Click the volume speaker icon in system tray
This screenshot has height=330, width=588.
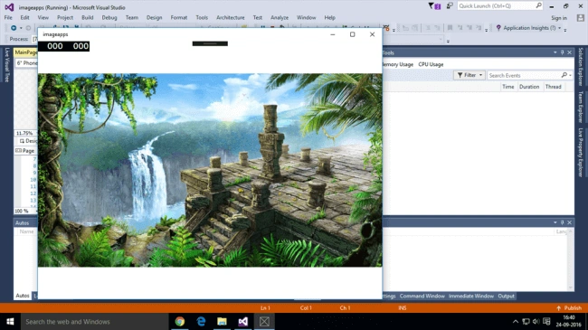pyautogui.click(x=536, y=321)
